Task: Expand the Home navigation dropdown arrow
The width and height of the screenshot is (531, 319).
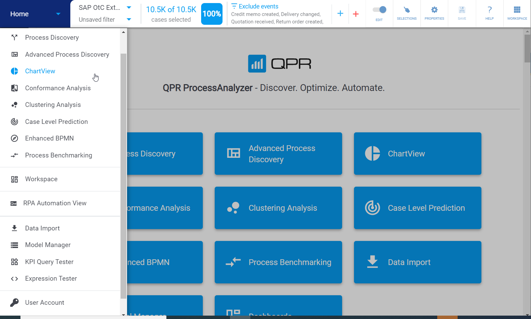Action: (58, 14)
